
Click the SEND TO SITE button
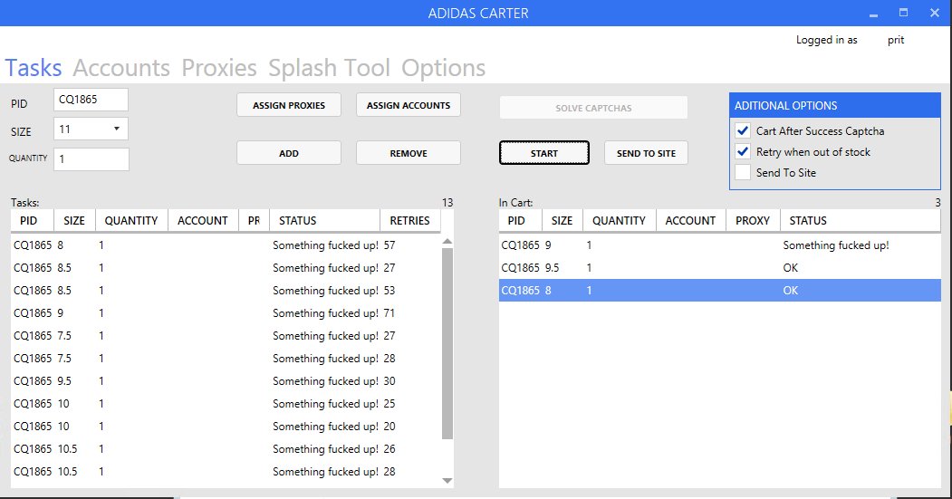click(x=646, y=153)
